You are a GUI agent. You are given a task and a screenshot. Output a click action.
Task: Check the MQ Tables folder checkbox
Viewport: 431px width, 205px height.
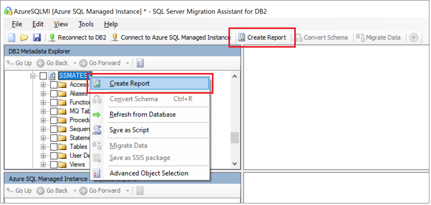(x=53, y=111)
